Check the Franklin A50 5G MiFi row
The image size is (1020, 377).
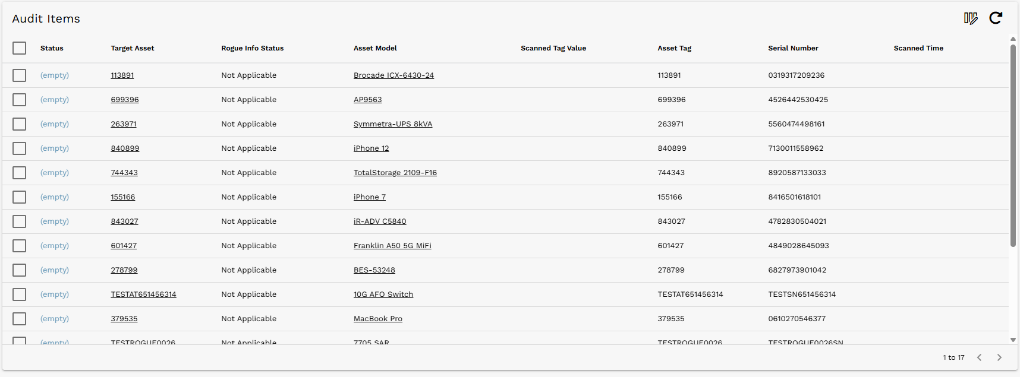(x=20, y=246)
